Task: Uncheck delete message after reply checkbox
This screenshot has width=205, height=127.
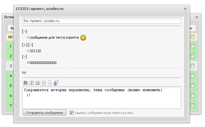Action: [71, 113]
